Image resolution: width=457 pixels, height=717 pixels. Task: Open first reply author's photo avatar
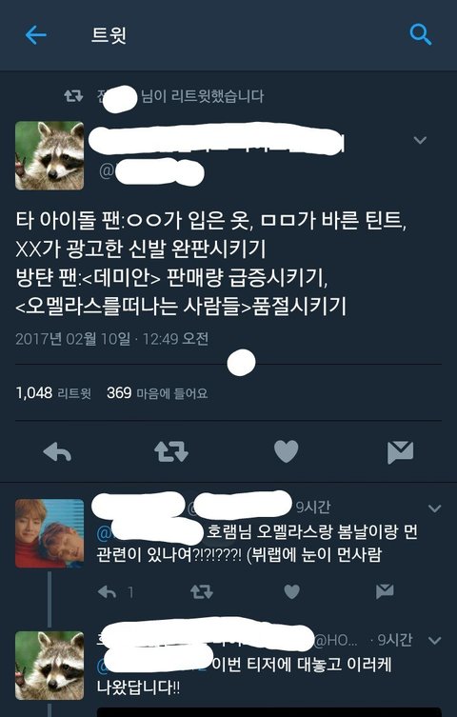click(50, 533)
